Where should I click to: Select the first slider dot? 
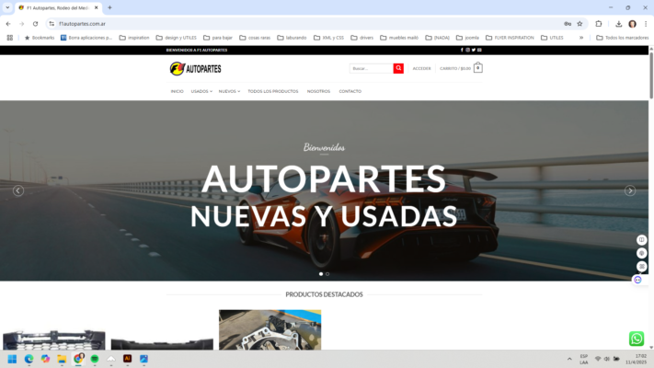coord(321,274)
